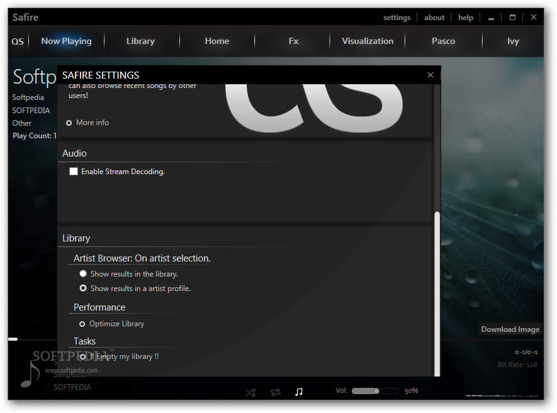
Task: Open the Pasco tab
Action: (x=443, y=41)
